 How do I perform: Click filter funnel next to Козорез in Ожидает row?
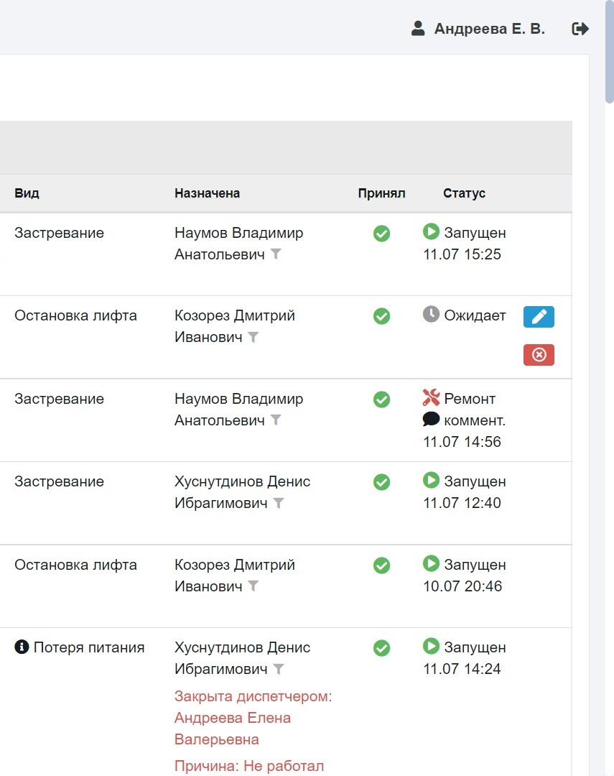253,338
